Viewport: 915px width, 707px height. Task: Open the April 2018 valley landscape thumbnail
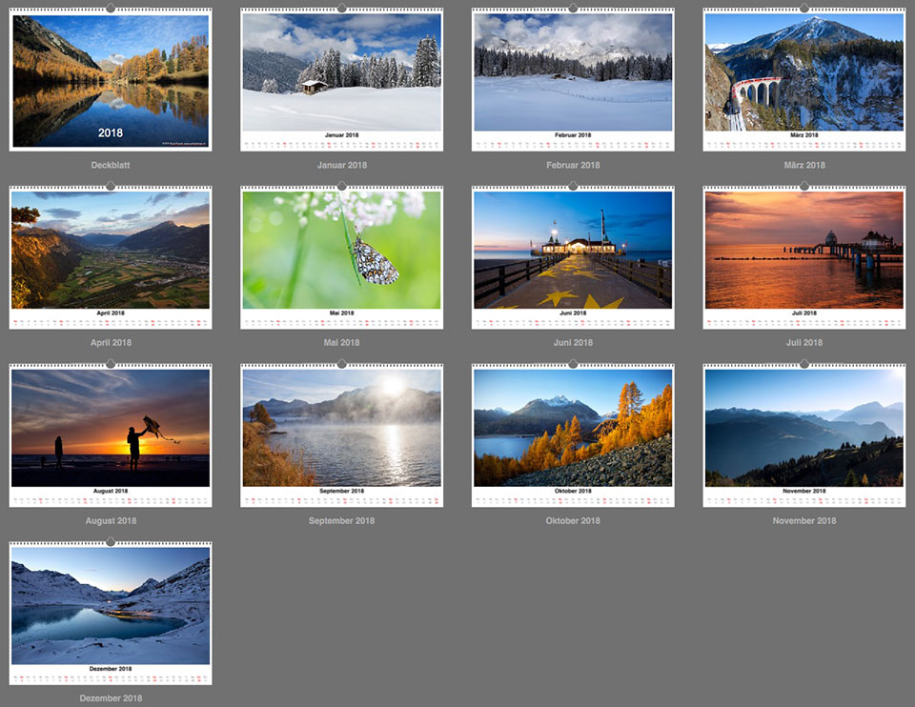pos(111,252)
